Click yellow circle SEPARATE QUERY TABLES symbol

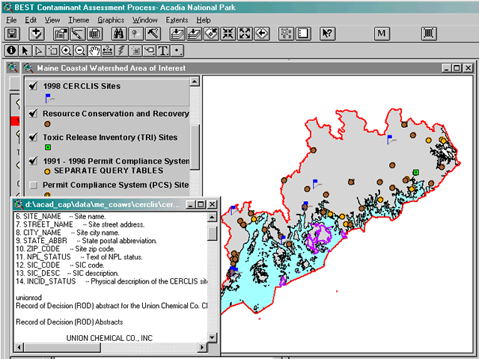[x=47, y=171]
